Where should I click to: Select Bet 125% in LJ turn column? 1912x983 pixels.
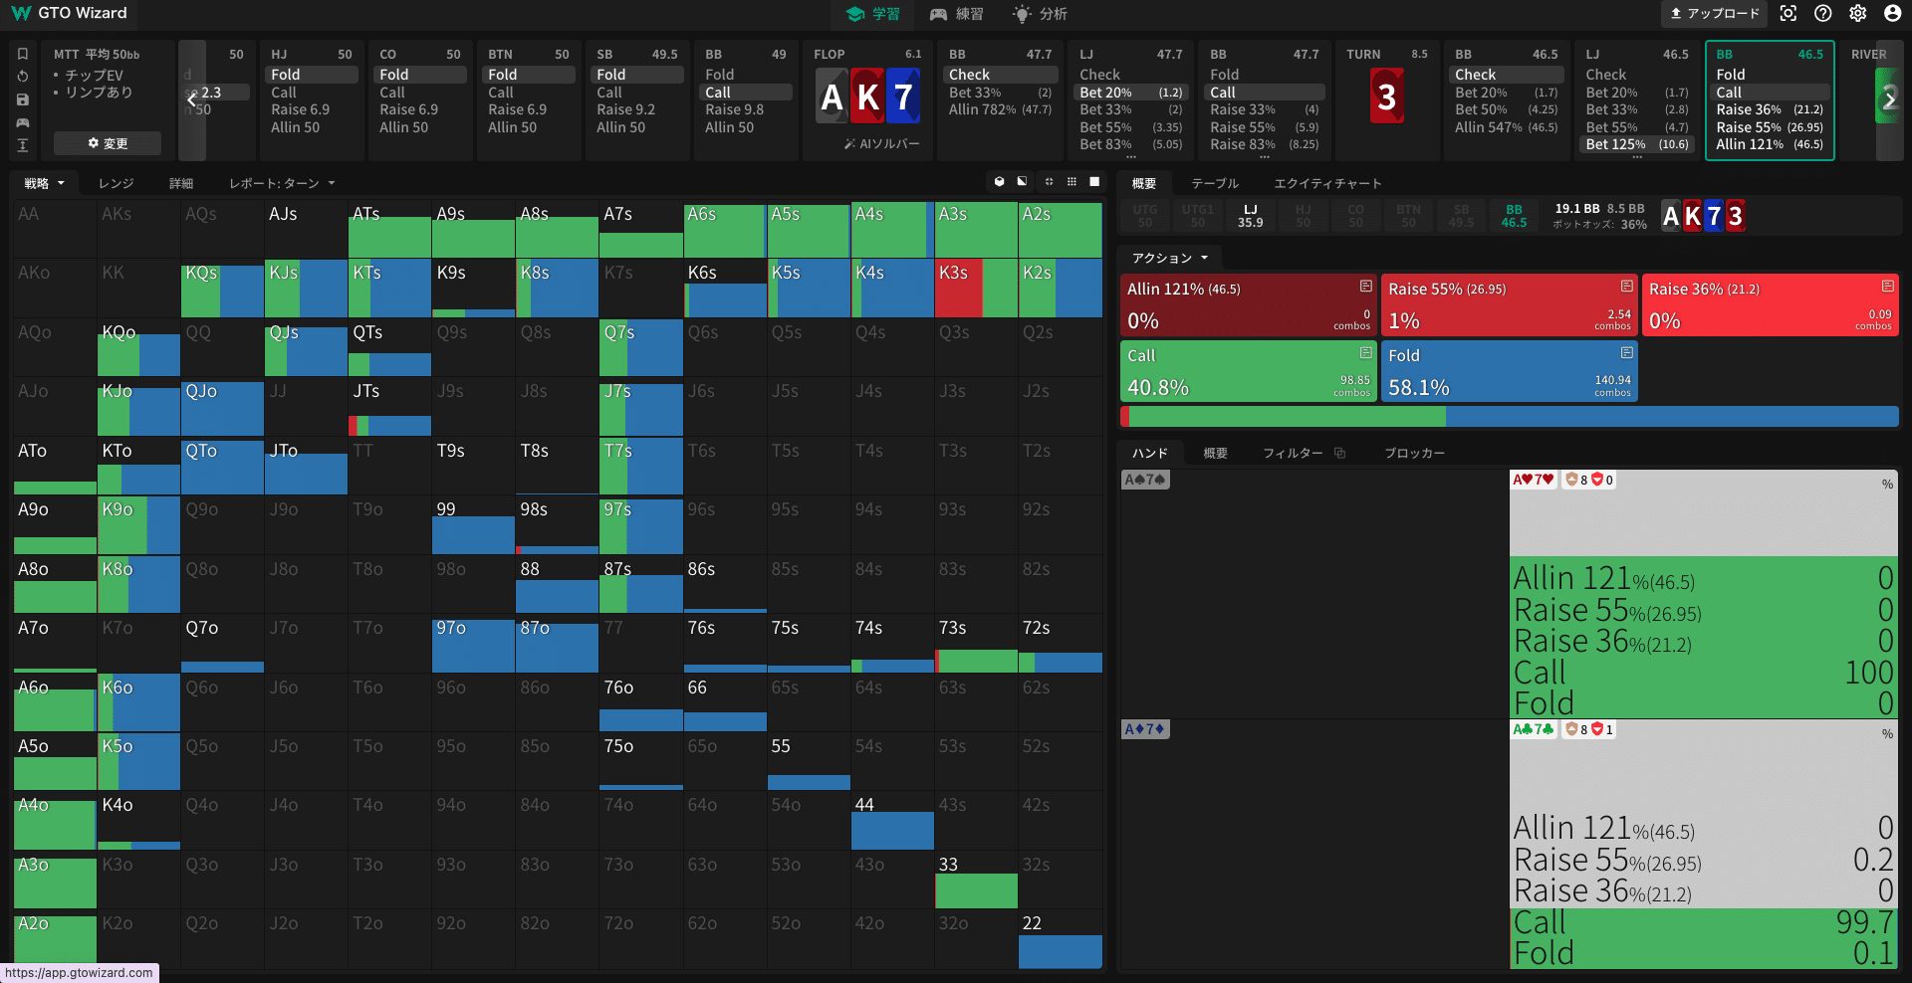coord(1636,144)
